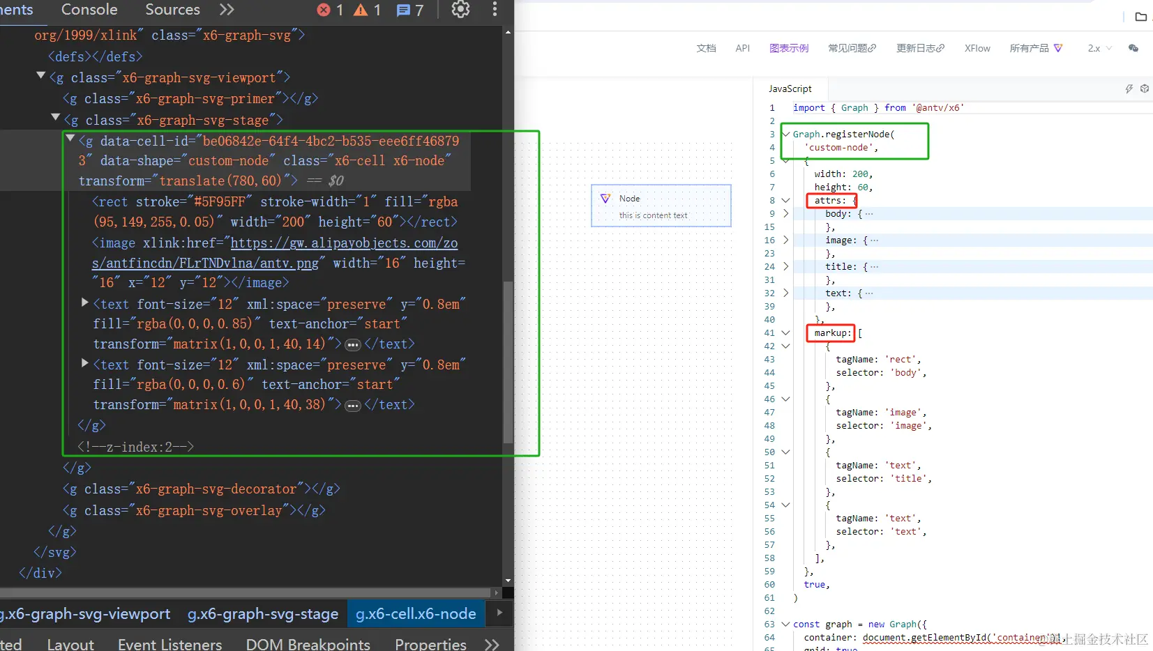
Task: Collapse the x6-graph-svg-viewport g element
Action: coord(41,76)
